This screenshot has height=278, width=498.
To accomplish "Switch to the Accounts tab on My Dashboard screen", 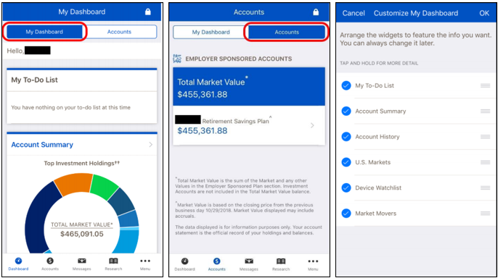I will pos(119,32).
